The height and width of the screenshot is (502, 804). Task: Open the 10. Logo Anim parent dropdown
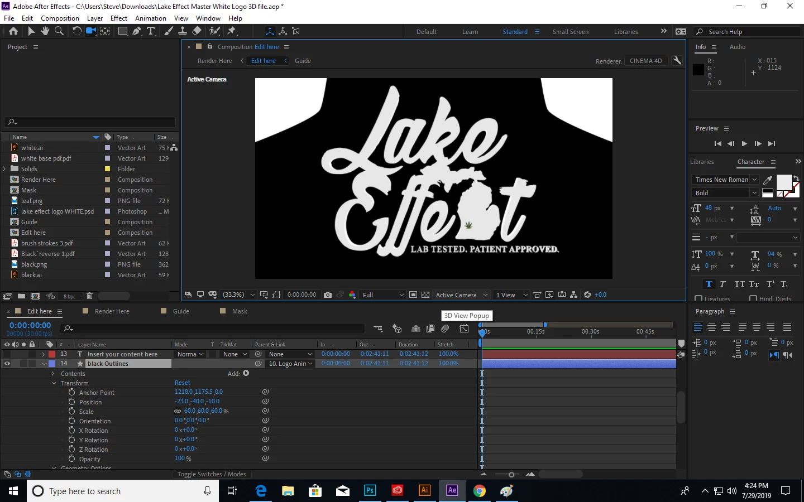tap(290, 364)
